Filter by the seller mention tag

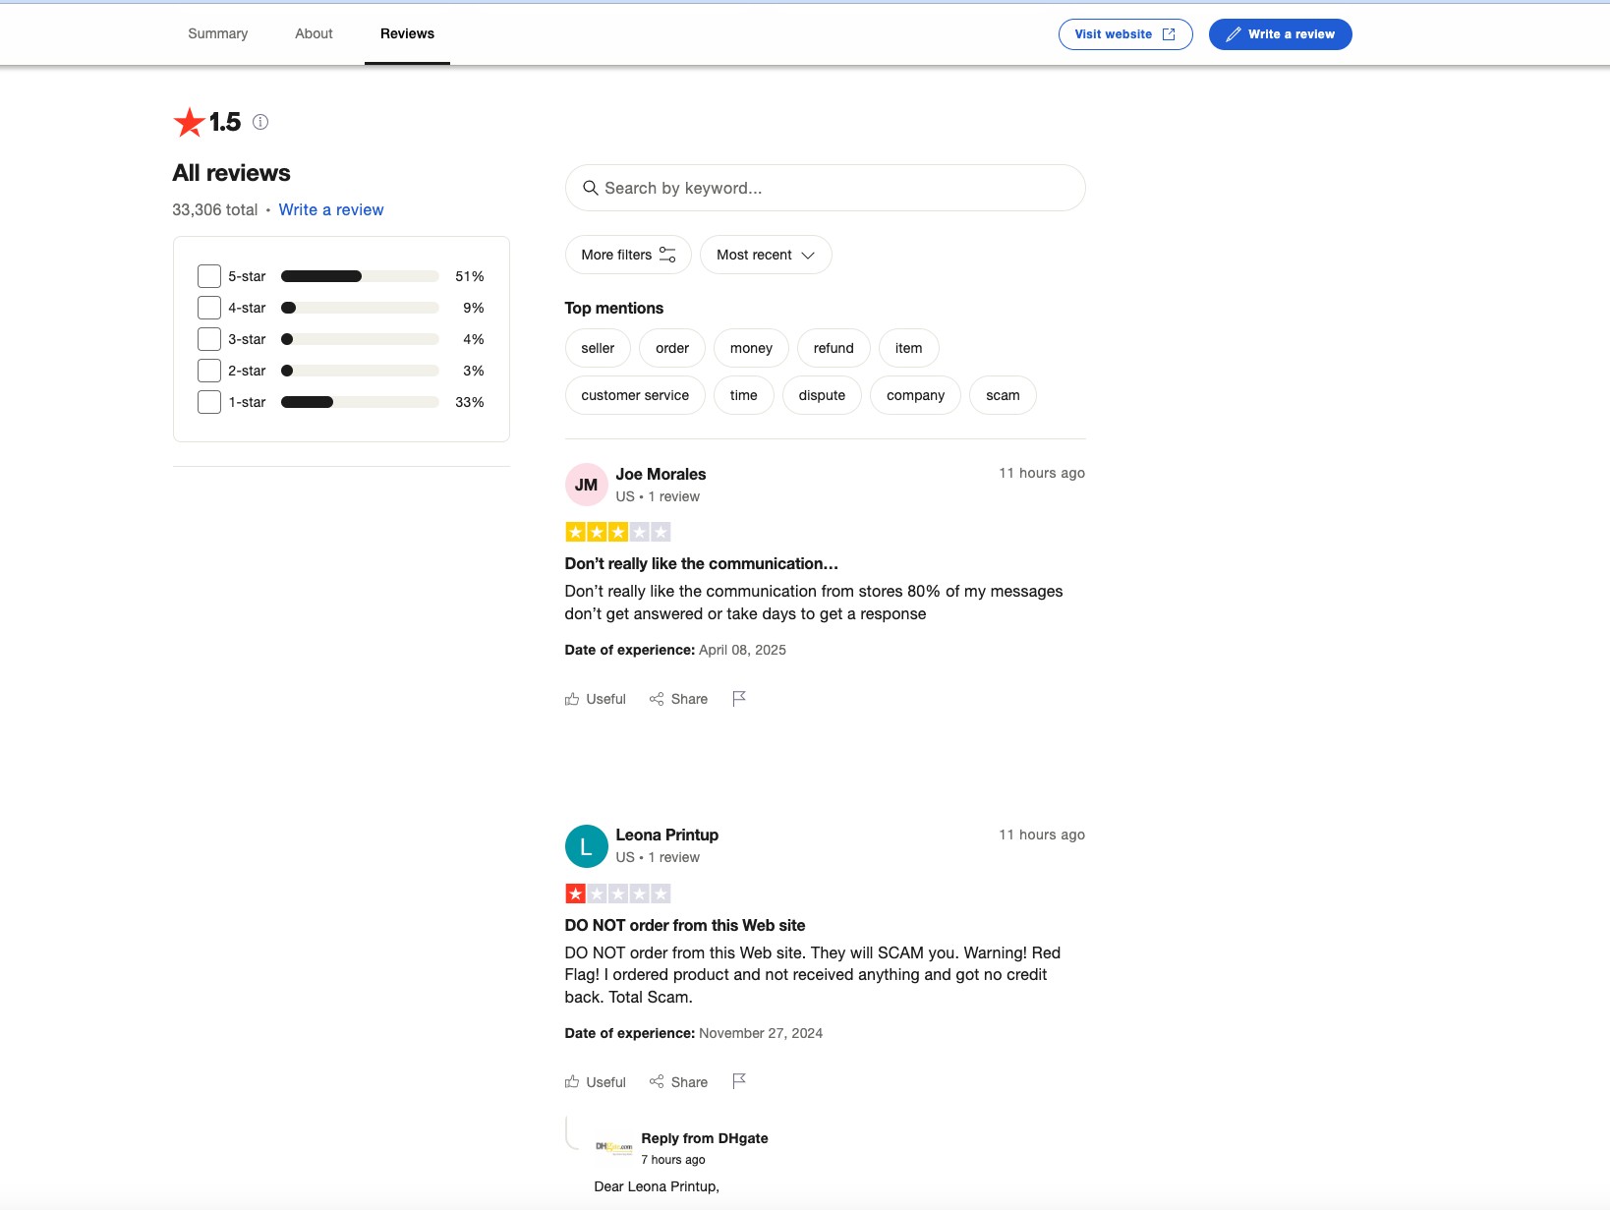click(x=598, y=348)
